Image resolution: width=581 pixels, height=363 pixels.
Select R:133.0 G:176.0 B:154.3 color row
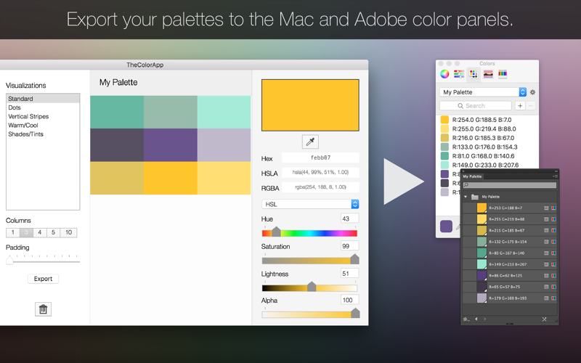tap(487, 147)
